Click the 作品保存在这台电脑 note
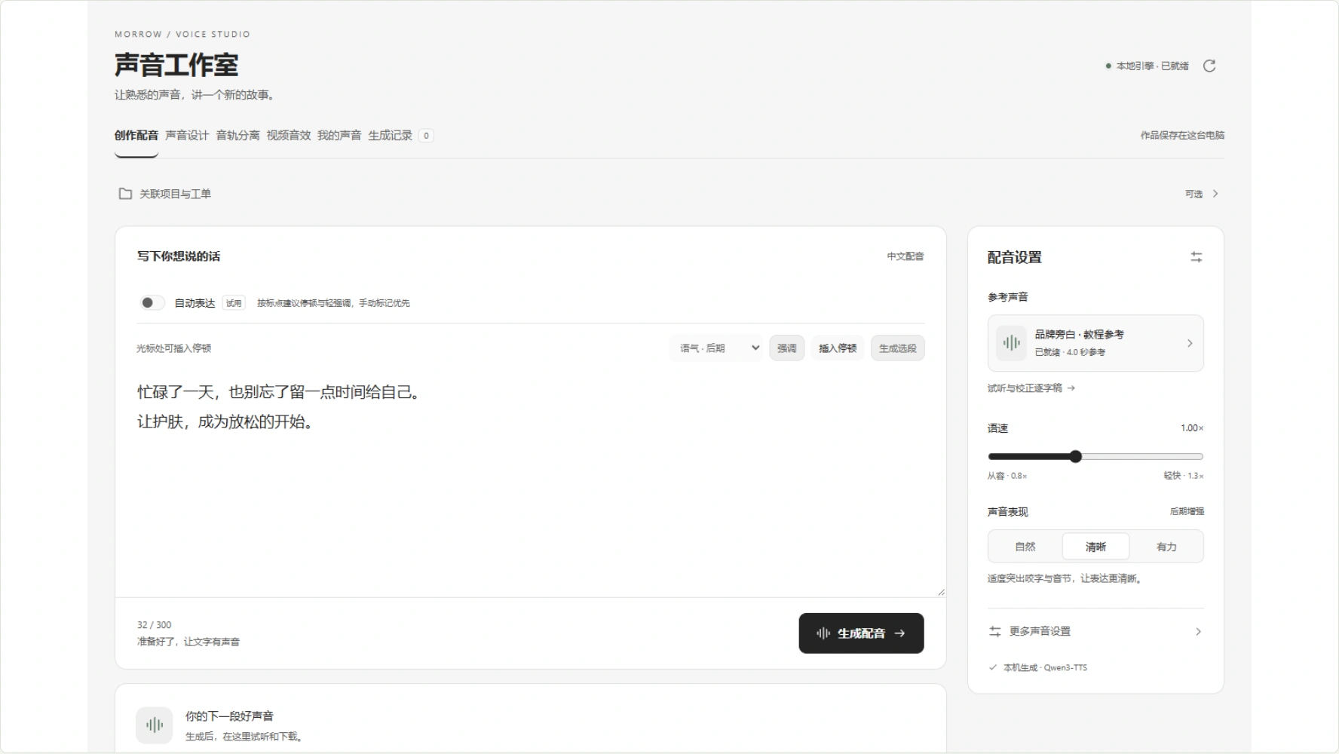This screenshot has height=754, width=1339. click(x=1182, y=136)
